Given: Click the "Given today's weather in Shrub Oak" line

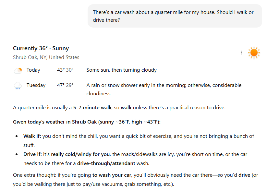Looking at the screenshot, I should click(87, 122).
